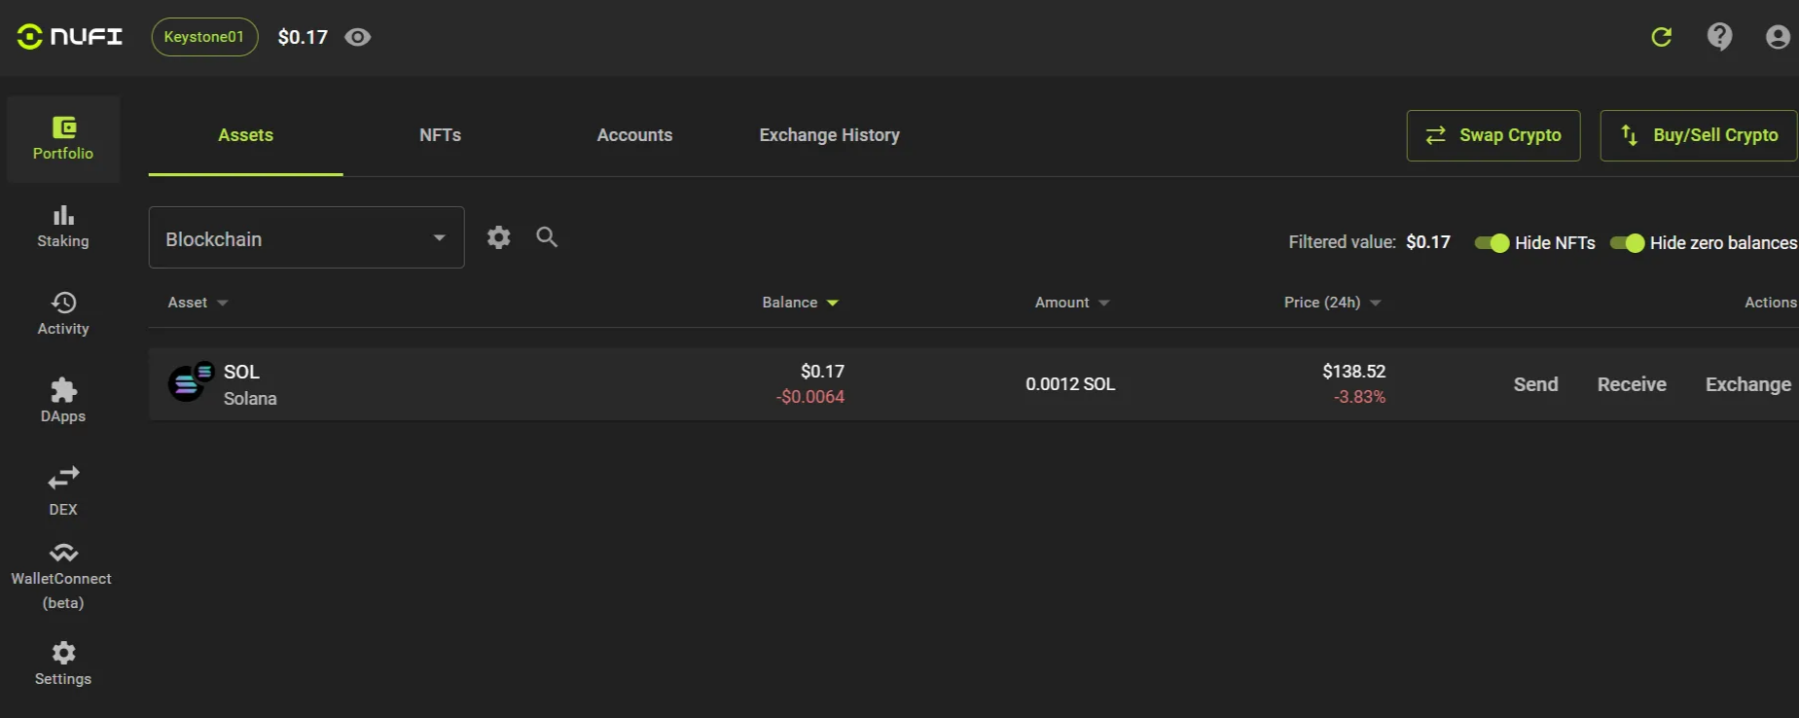Toggle the Hide NFTs switch
Viewport: 1799px width, 718px height.
click(1492, 243)
